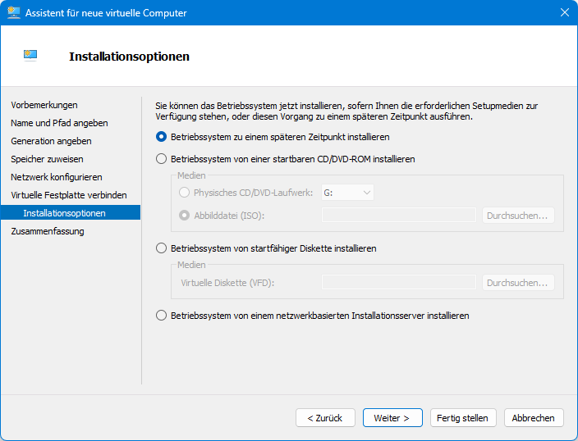Viewport: 578px width, 441px height.
Task: Go to 'Virtuelle Festplatte verbinden' step
Action: (x=69, y=195)
